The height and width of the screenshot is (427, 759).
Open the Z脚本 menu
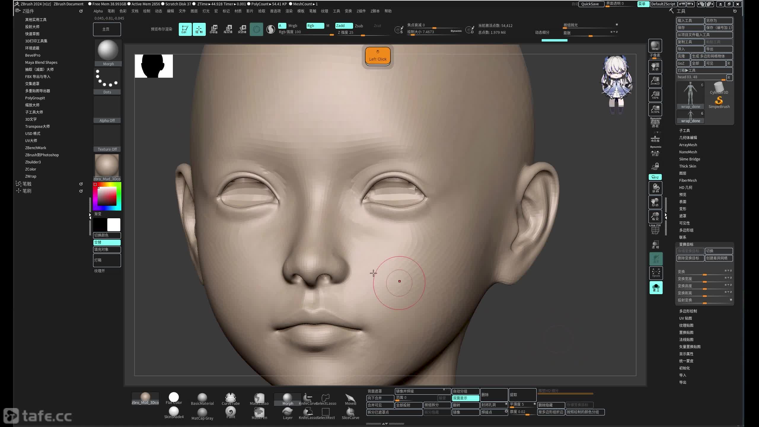(x=375, y=11)
